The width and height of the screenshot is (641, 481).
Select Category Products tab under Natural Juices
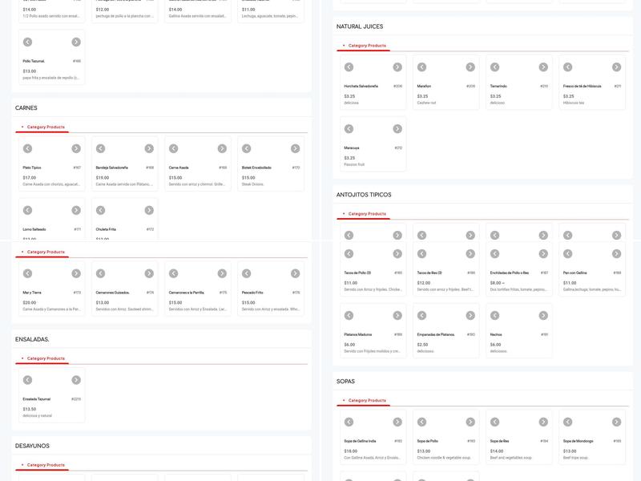367,46
